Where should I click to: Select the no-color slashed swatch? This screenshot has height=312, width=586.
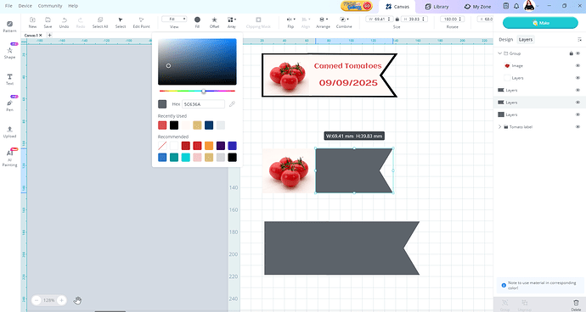(162, 146)
